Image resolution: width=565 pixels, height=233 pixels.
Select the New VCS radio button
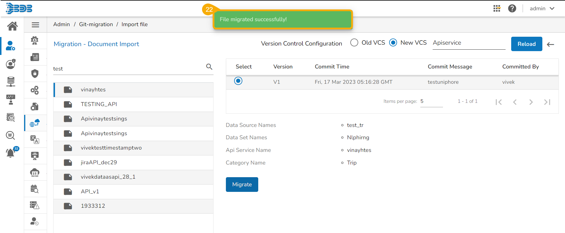(393, 43)
